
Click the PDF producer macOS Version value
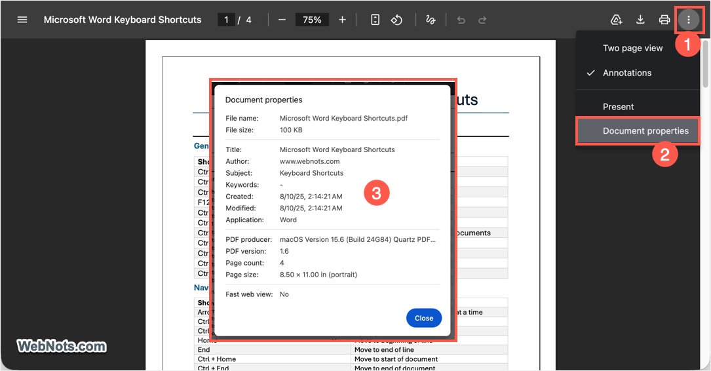[x=357, y=239]
